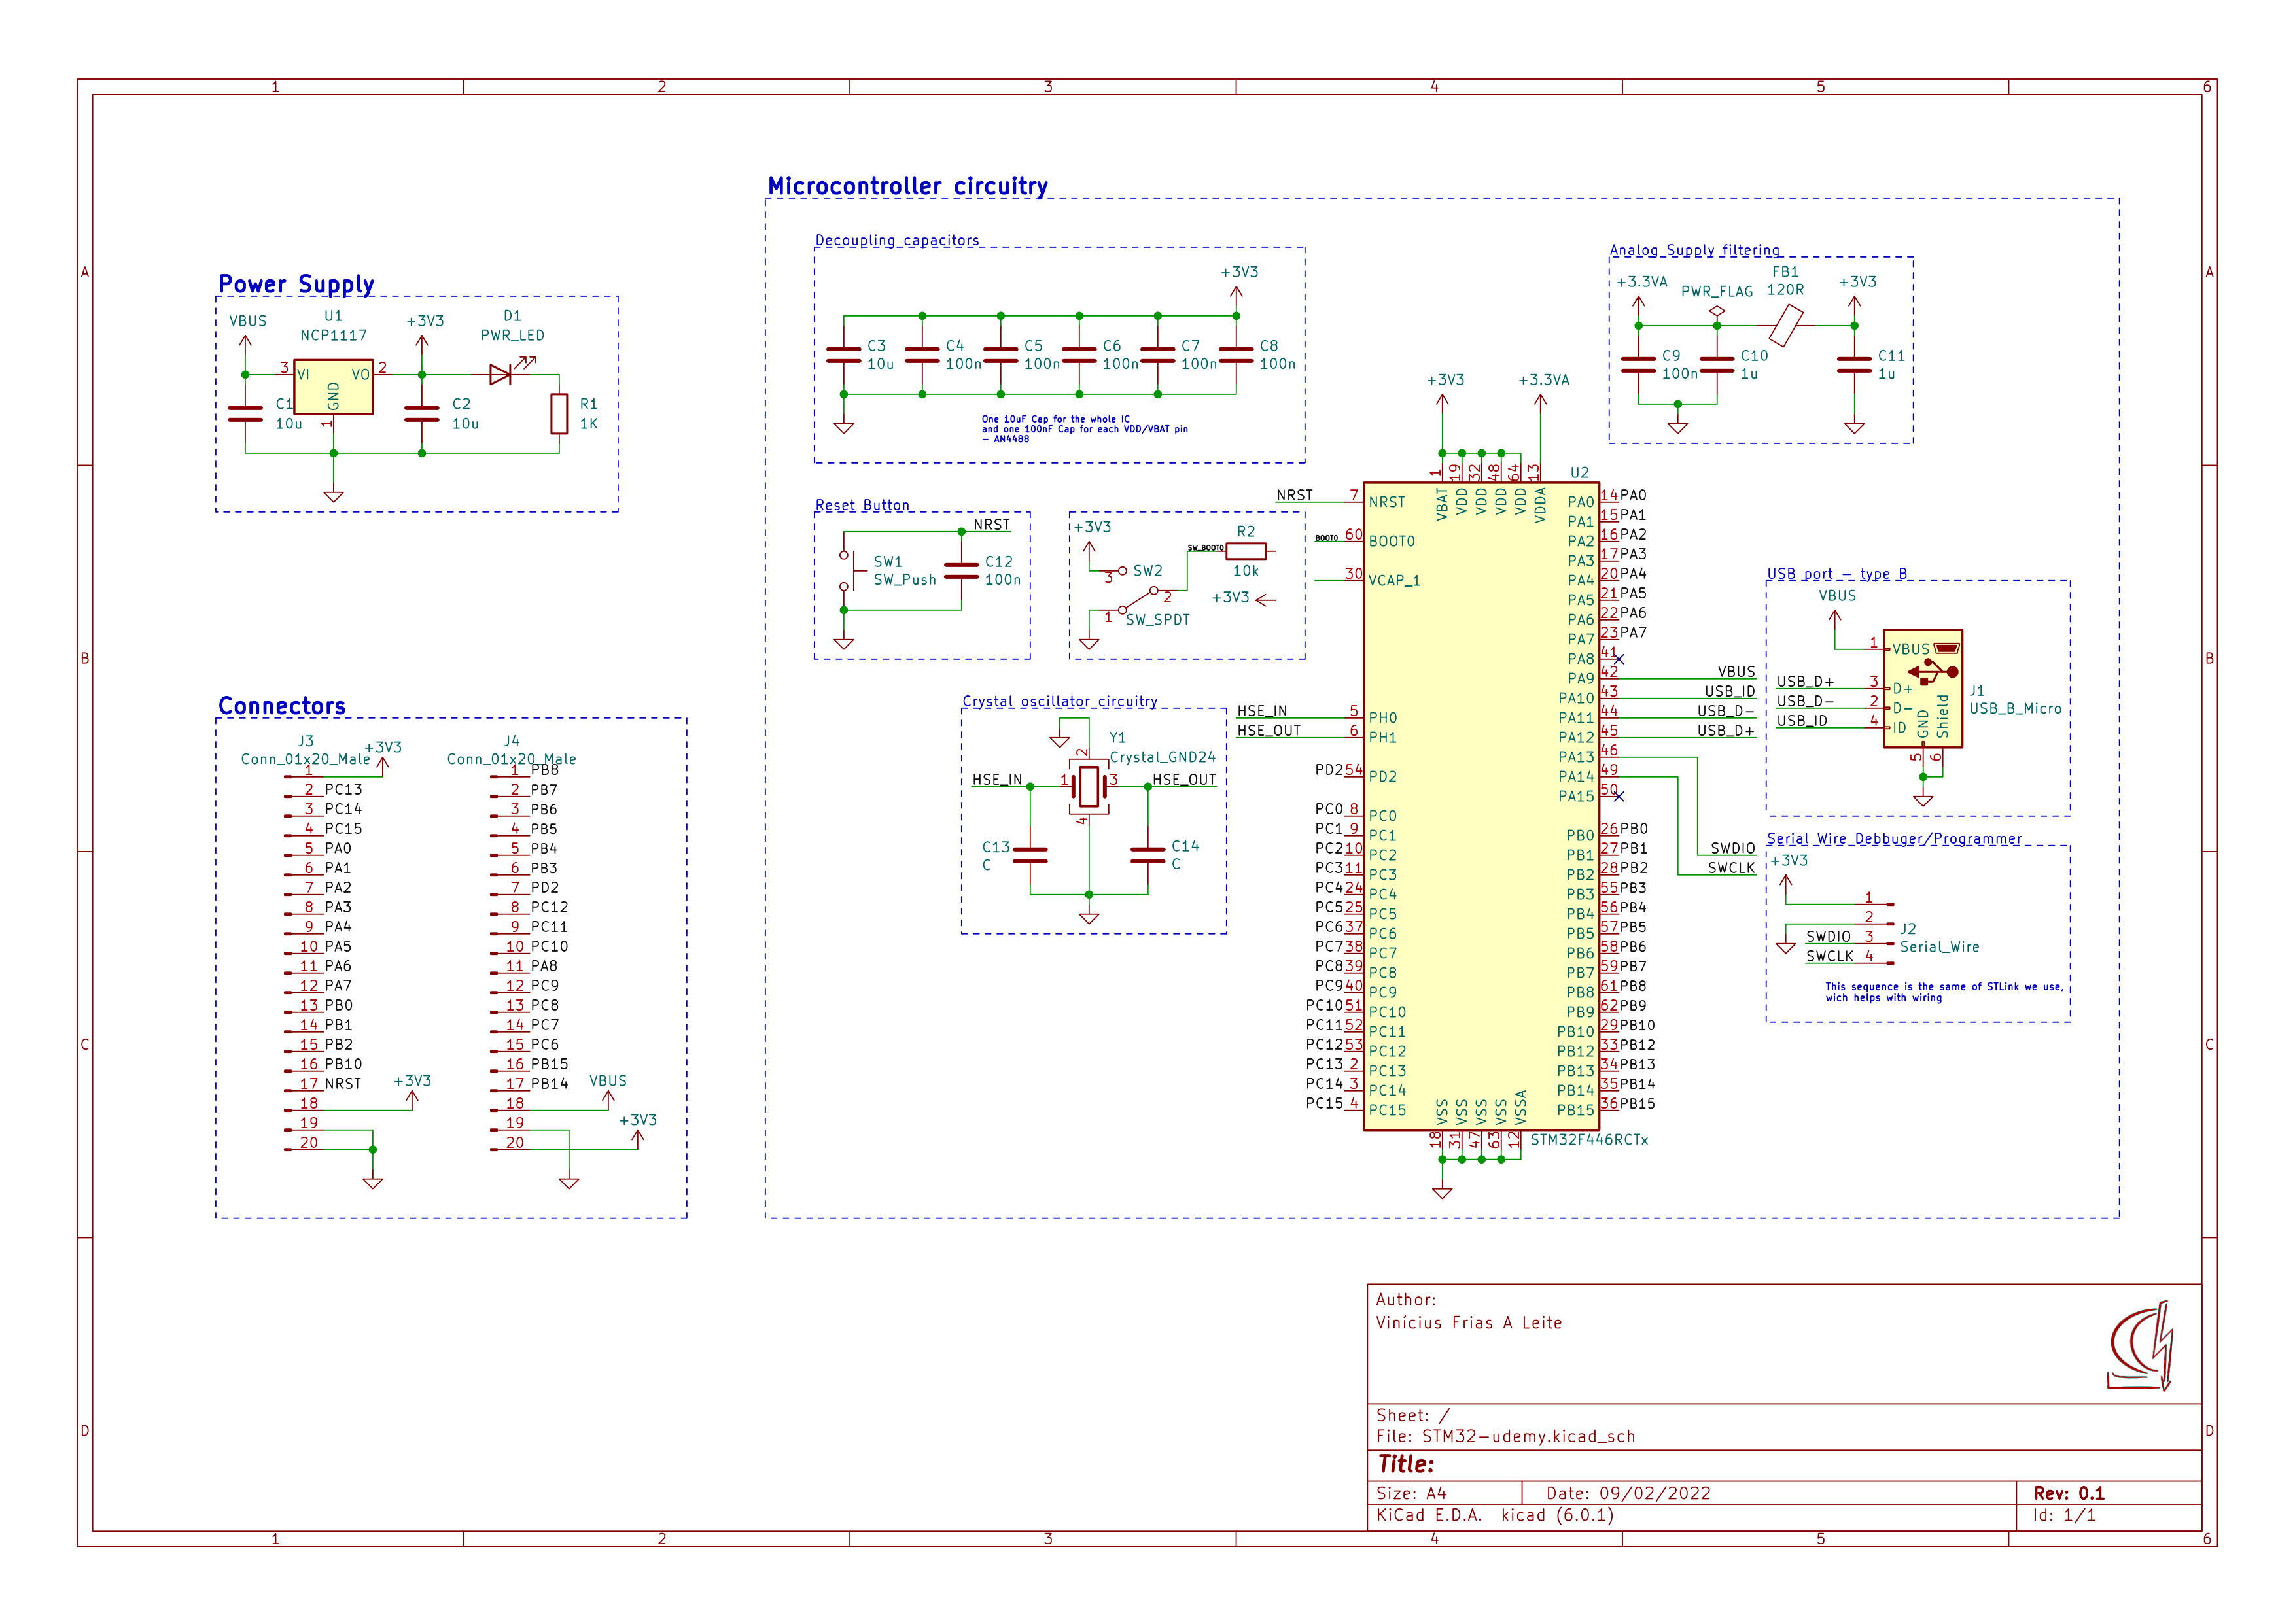
Task: Click the Y1 crystal symbol
Action: coord(1089,787)
